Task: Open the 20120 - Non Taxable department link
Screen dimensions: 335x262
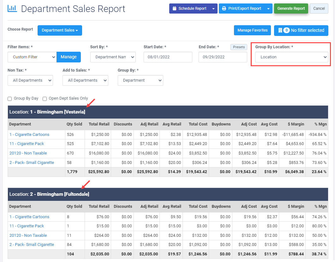Action: coord(28,153)
